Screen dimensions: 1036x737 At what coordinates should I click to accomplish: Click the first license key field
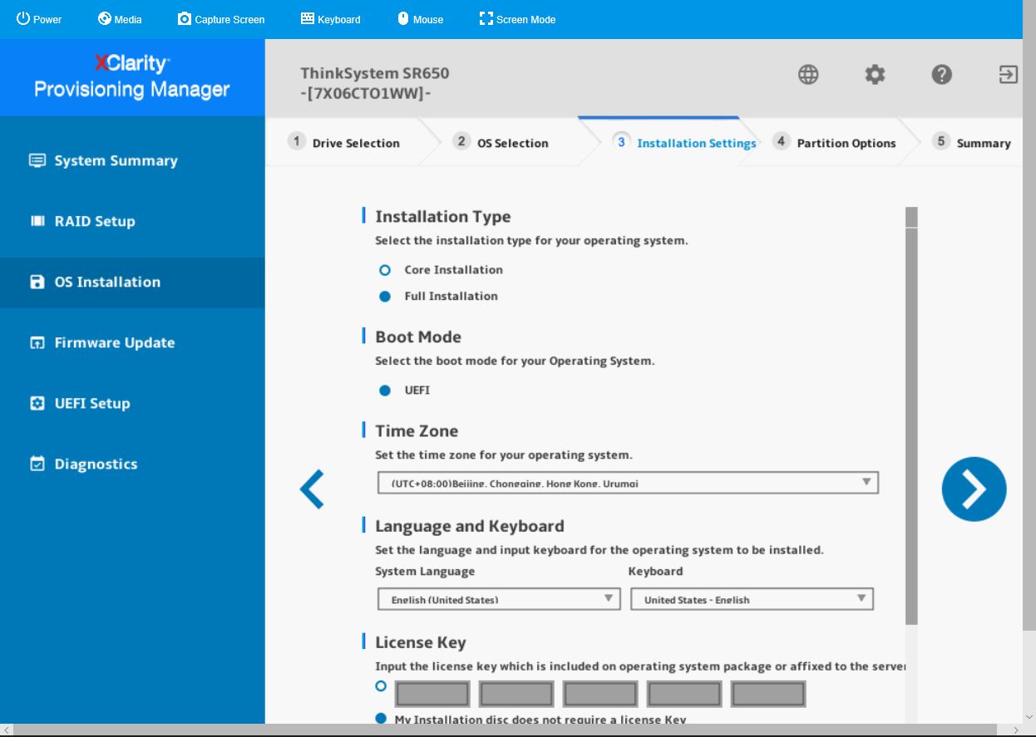432,694
